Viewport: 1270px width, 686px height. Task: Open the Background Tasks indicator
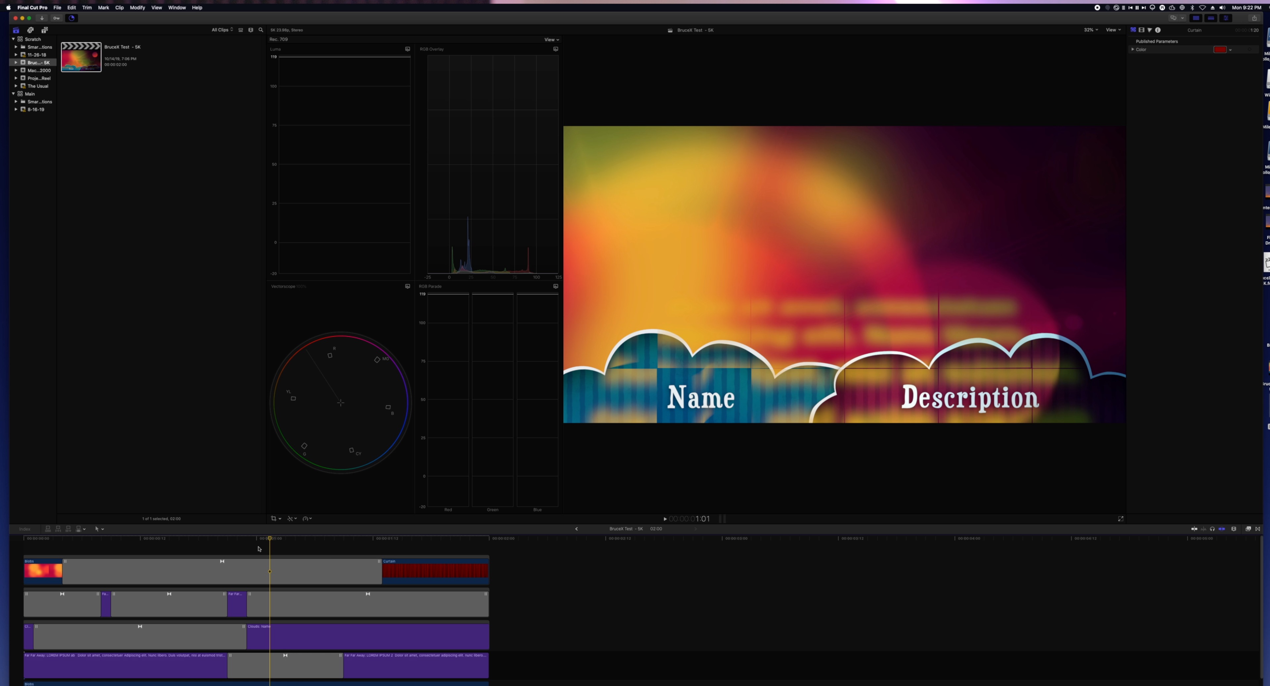(x=71, y=18)
